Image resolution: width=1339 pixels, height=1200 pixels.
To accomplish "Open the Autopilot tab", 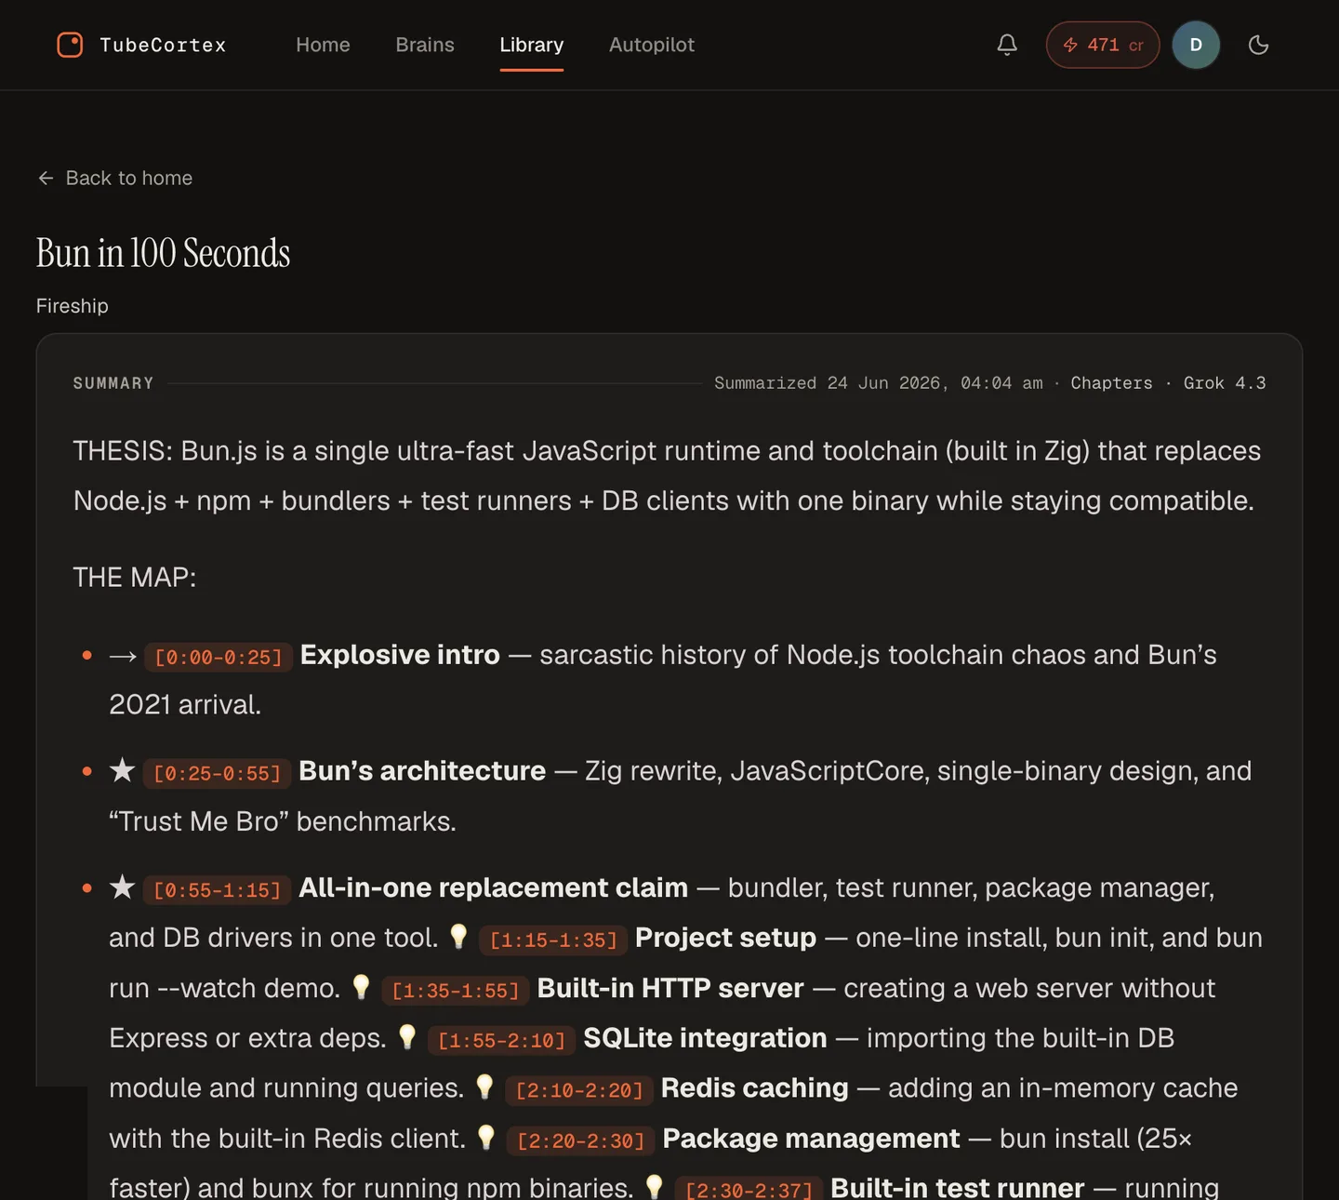I will [x=652, y=45].
